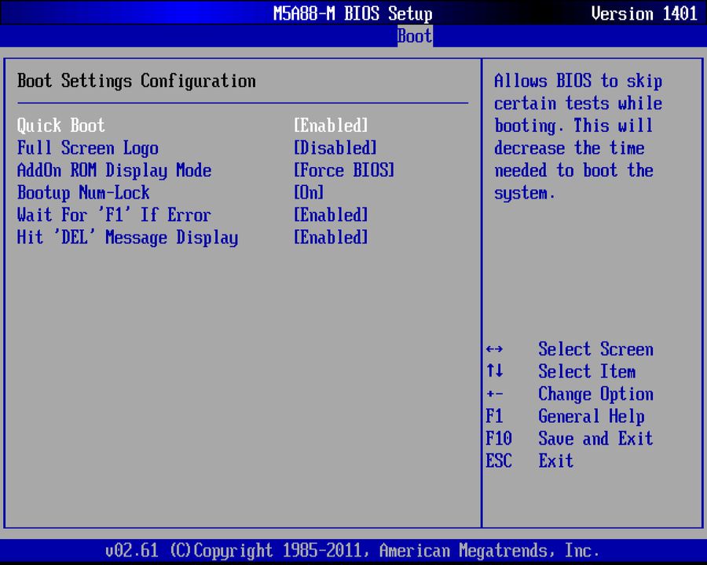Click the Save and Exit legend
Viewport: 707px width, 565px height.
coord(595,439)
